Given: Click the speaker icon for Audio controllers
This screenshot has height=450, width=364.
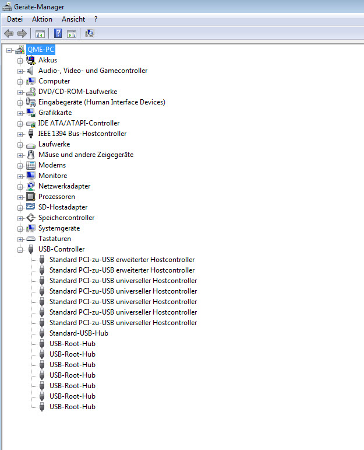Looking at the screenshot, I should (x=30, y=71).
